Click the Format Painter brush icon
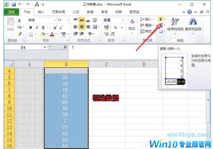This screenshot has height=149, width=213. pyautogui.click(x=19, y=34)
